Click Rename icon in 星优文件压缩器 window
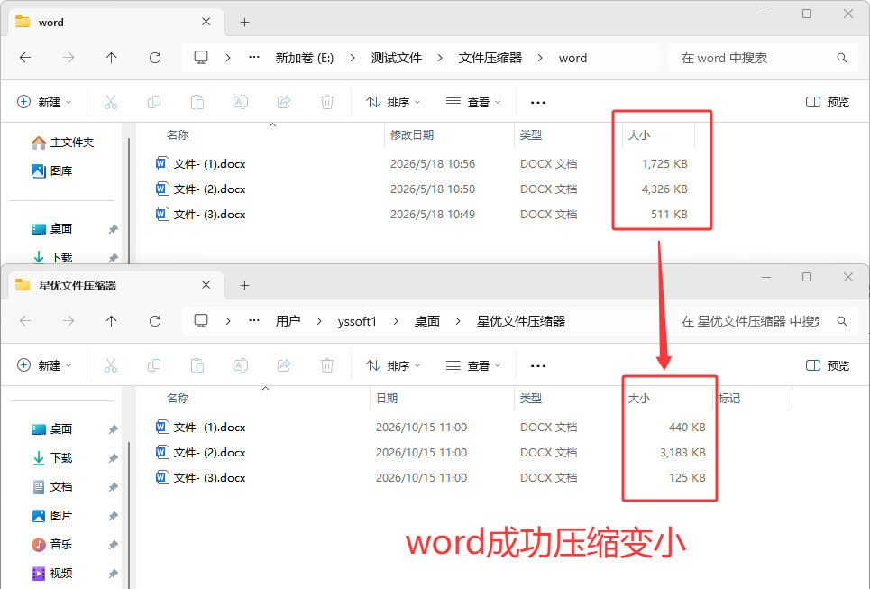The height and width of the screenshot is (589, 870). point(241,365)
